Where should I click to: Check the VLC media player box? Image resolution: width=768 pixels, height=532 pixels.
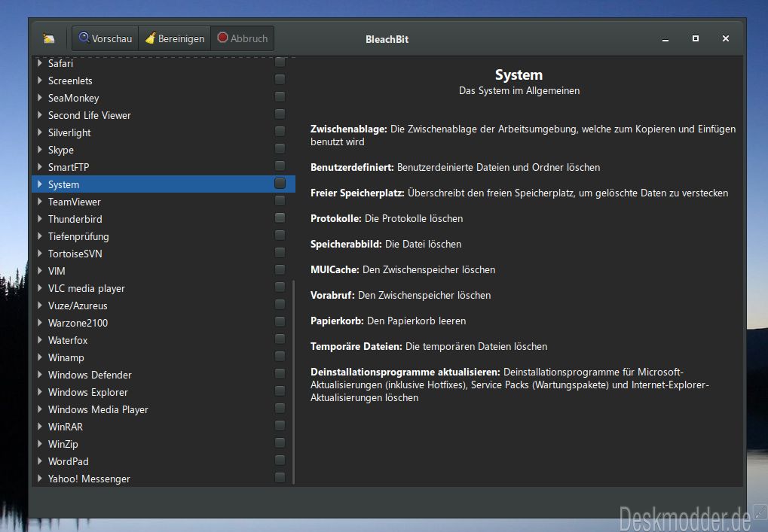(280, 287)
